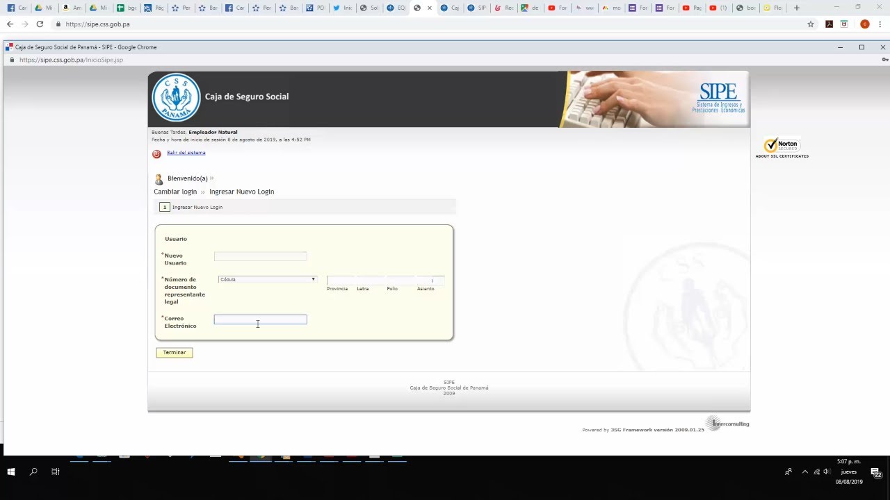This screenshot has width=890, height=500.
Task: Switch to the 'Sol' tab
Action: click(370, 8)
